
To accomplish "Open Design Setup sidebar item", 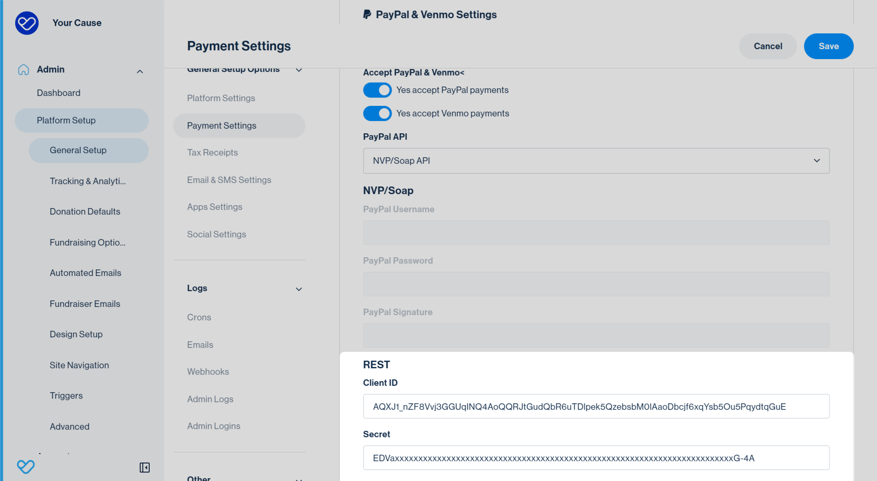I will [76, 334].
